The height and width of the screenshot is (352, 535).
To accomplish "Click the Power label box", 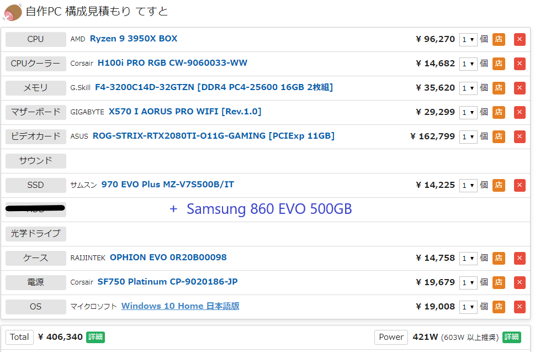I will (x=391, y=337).
